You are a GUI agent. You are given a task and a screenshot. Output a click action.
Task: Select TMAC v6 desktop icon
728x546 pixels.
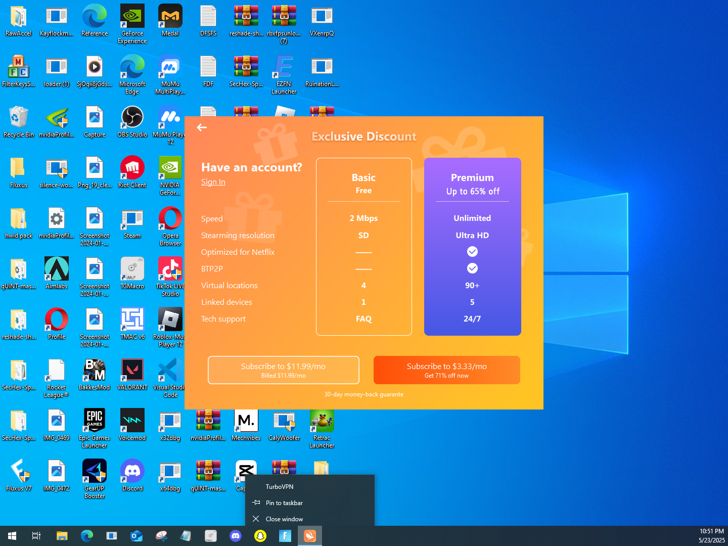pos(132,325)
